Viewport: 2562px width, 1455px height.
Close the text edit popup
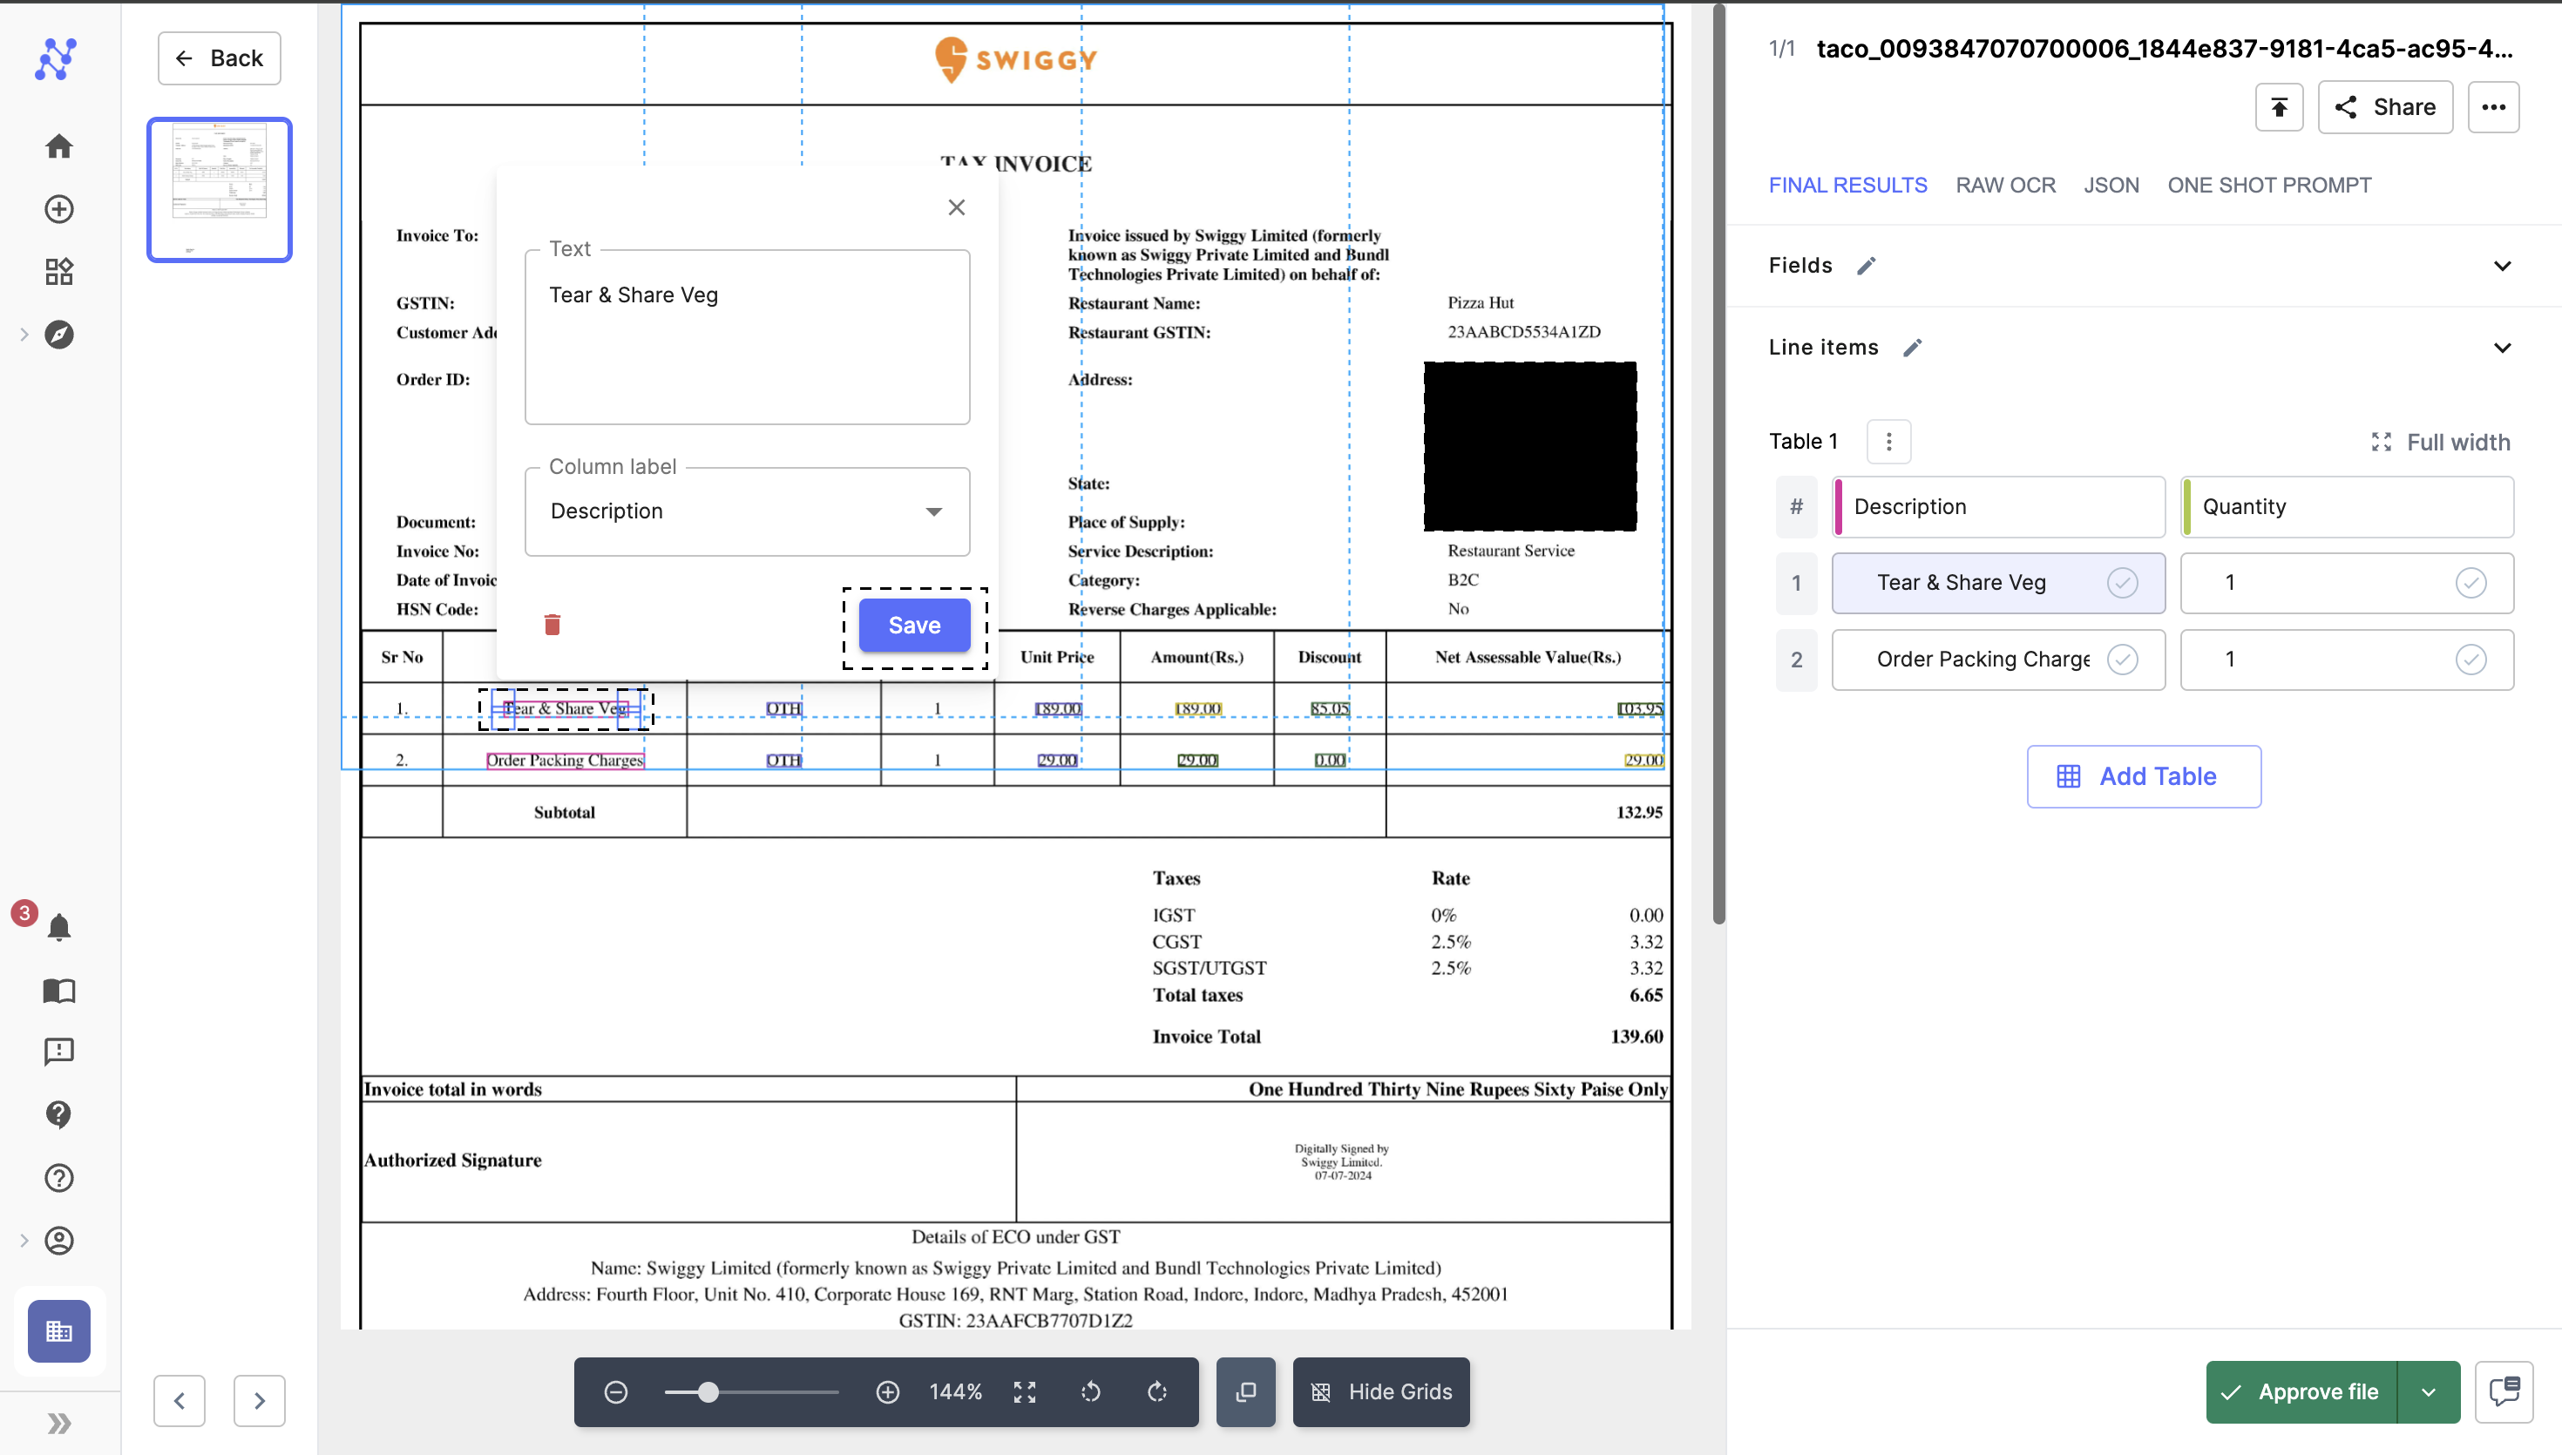(x=956, y=206)
